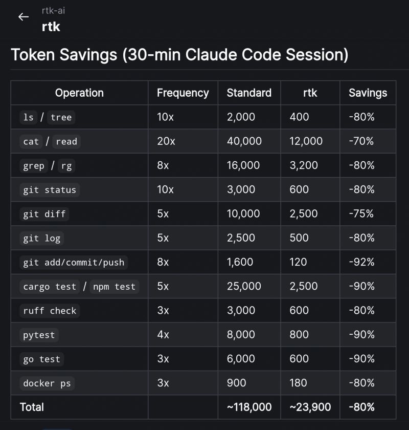
Task: Click the Savings column header
Action: pos(368,93)
